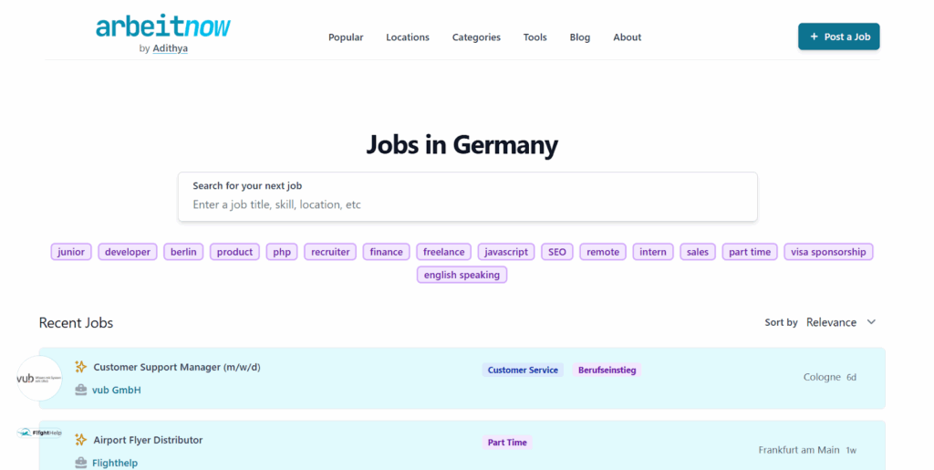This screenshot has height=470, width=934.
Task: Open the Categories menu
Action: point(476,37)
